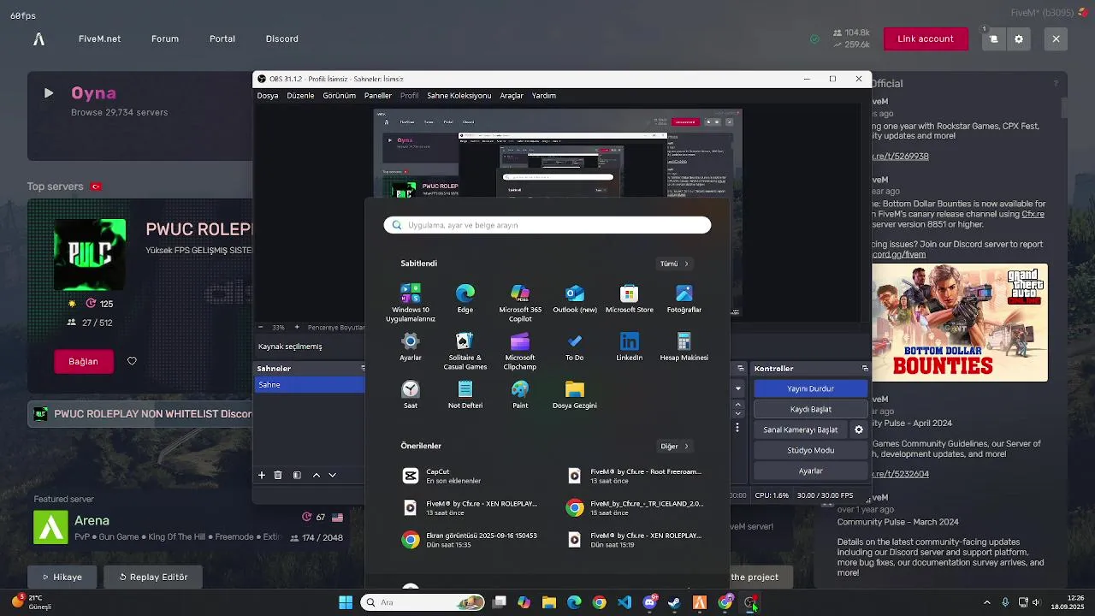Open Microsoft Store from pinned apps
The height and width of the screenshot is (616, 1095).
[x=630, y=299]
